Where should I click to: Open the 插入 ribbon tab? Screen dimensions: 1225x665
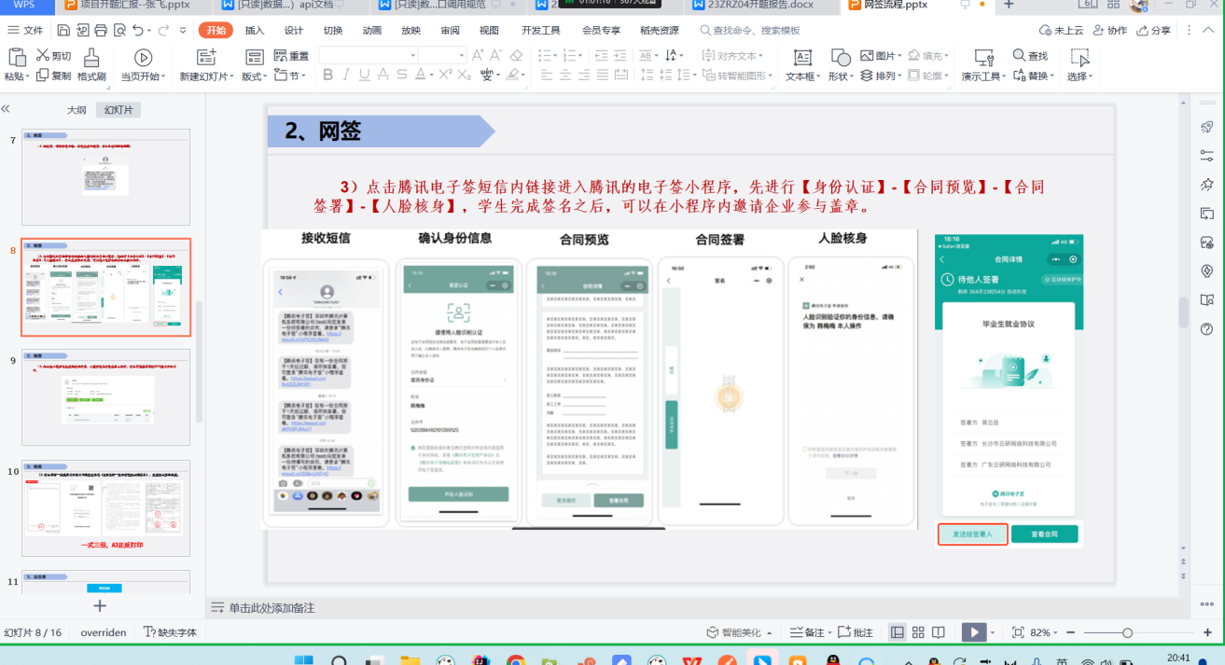[255, 30]
